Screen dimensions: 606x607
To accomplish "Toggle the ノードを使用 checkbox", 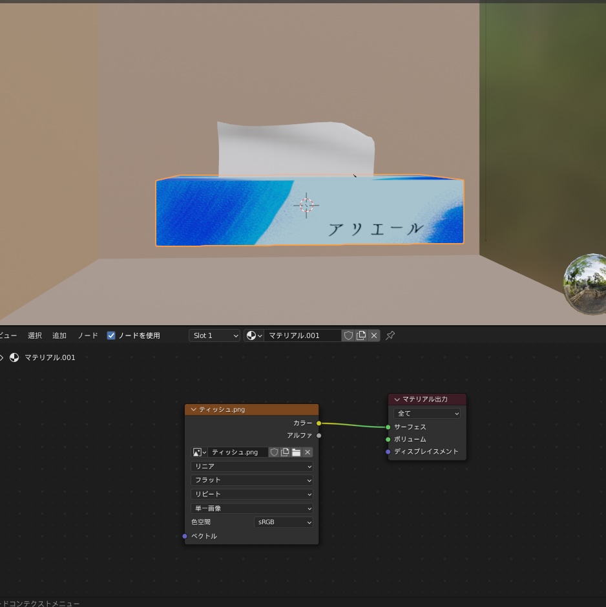I will tap(110, 335).
